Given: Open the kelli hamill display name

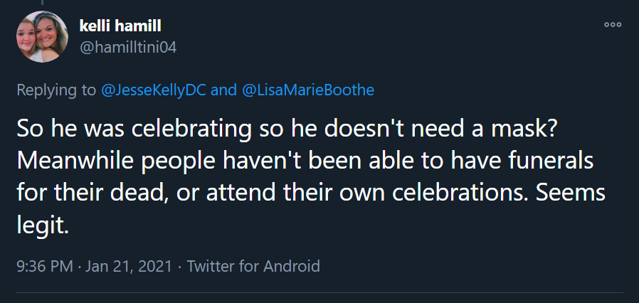Looking at the screenshot, I should tap(120, 26).
